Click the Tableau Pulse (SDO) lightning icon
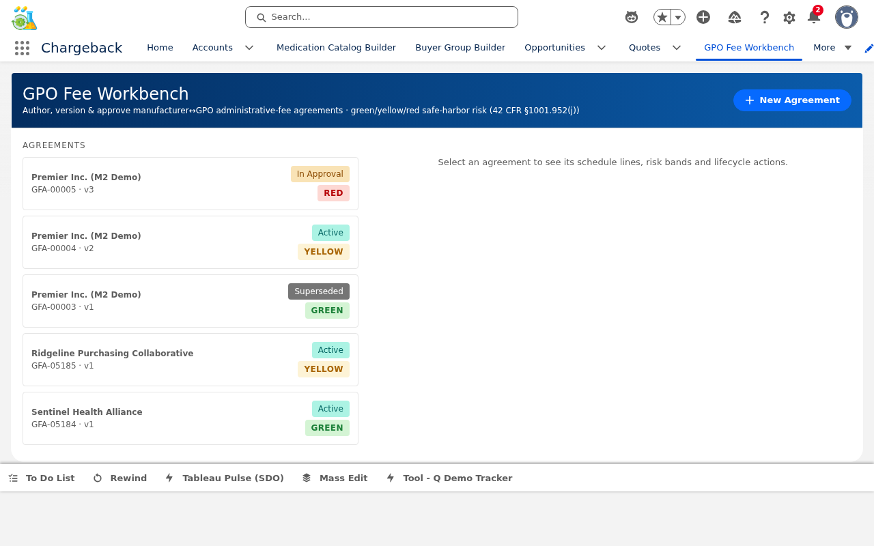This screenshot has width=874, height=546. click(169, 478)
